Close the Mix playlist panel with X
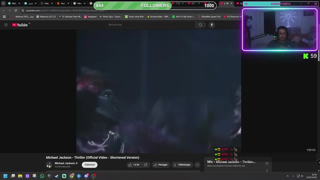This screenshot has height=180, width=320. (267, 163)
